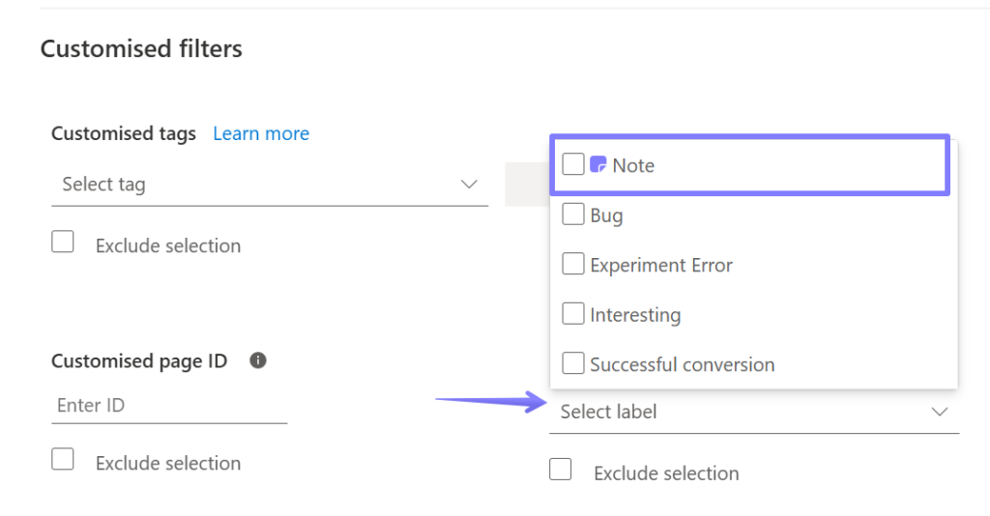Viewport: 990px width, 516px height.
Task: Click the grey button beside Select tag
Action: point(526,184)
